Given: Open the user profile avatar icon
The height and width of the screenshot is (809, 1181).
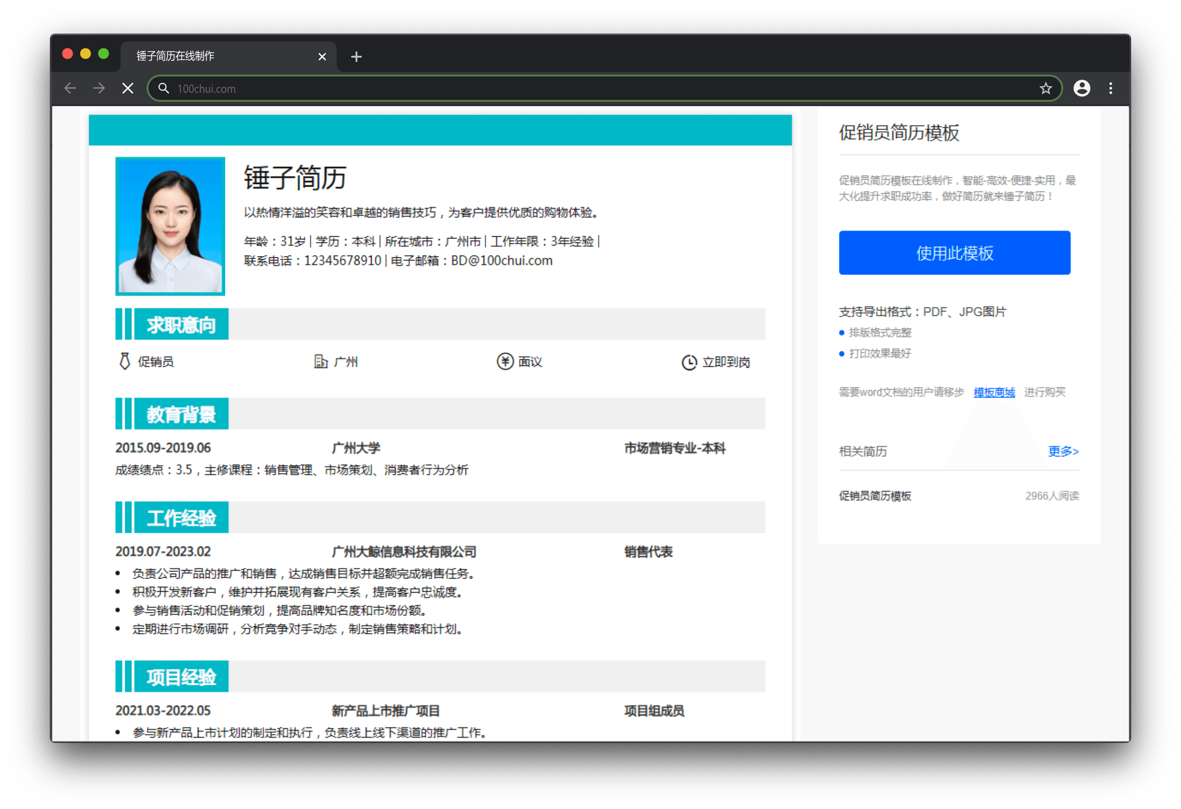Looking at the screenshot, I should click(1082, 89).
